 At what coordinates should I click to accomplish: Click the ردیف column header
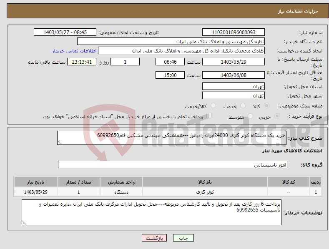click(316, 182)
